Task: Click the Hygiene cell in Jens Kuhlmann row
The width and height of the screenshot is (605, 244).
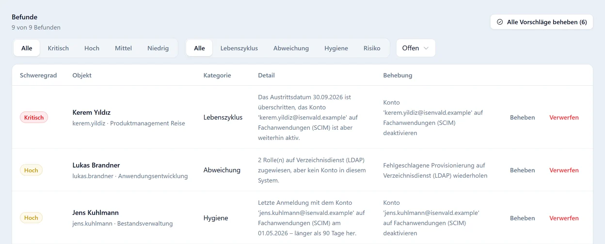Action: [x=216, y=218]
